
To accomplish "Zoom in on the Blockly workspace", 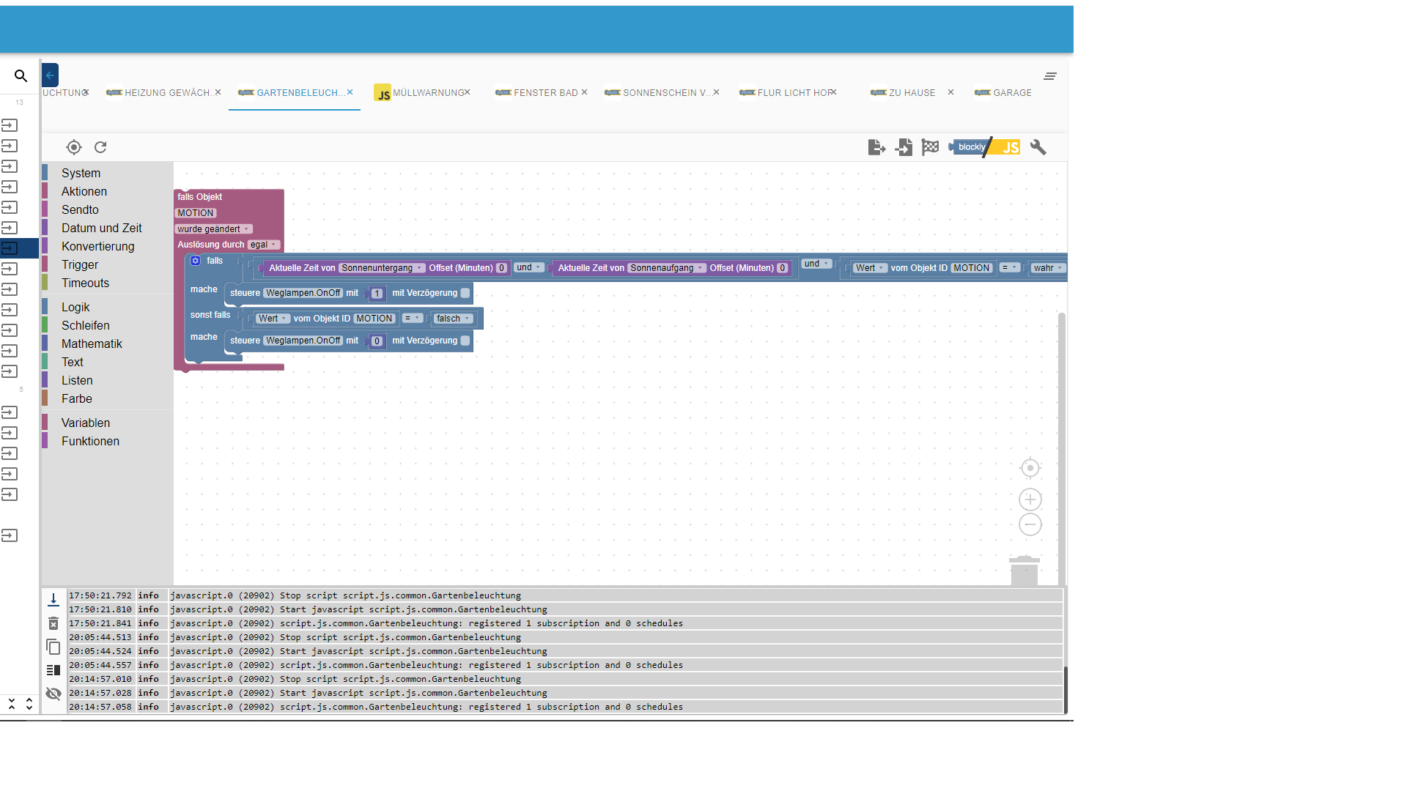I will tap(1030, 500).
